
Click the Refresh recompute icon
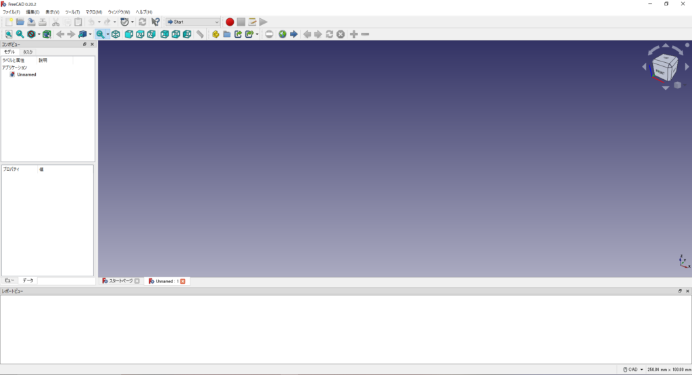pos(142,22)
